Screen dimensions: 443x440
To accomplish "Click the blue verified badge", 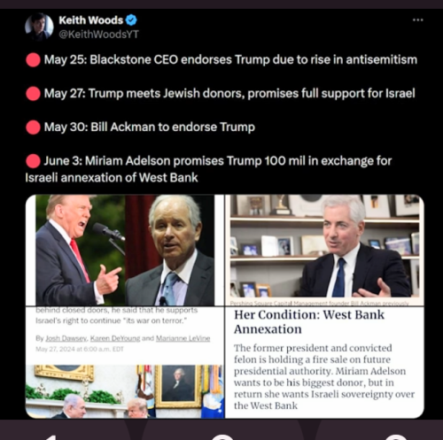I will (x=131, y=20).
